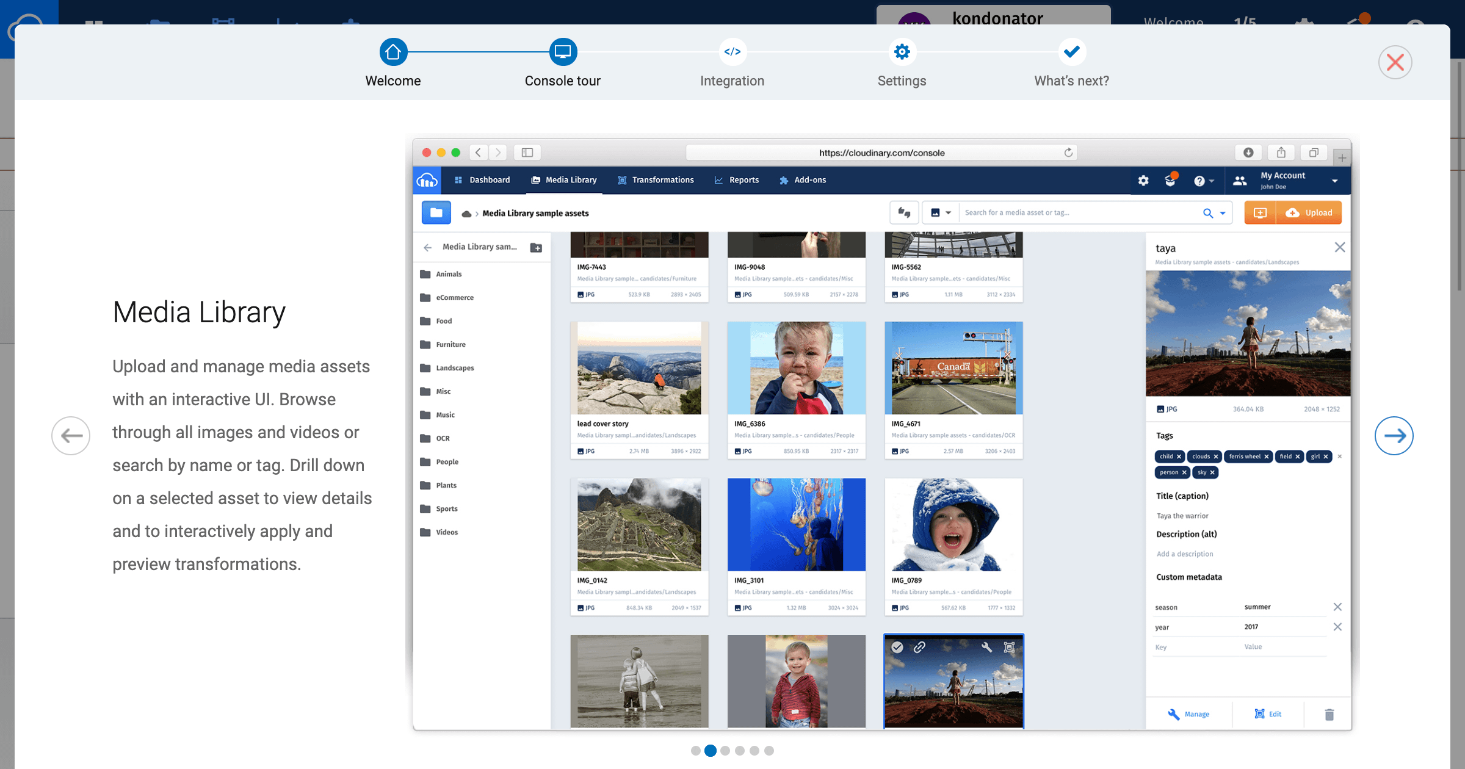Click the lead cover story thumbnail
The image size is (1465, 769).
(x=639, y=369)
